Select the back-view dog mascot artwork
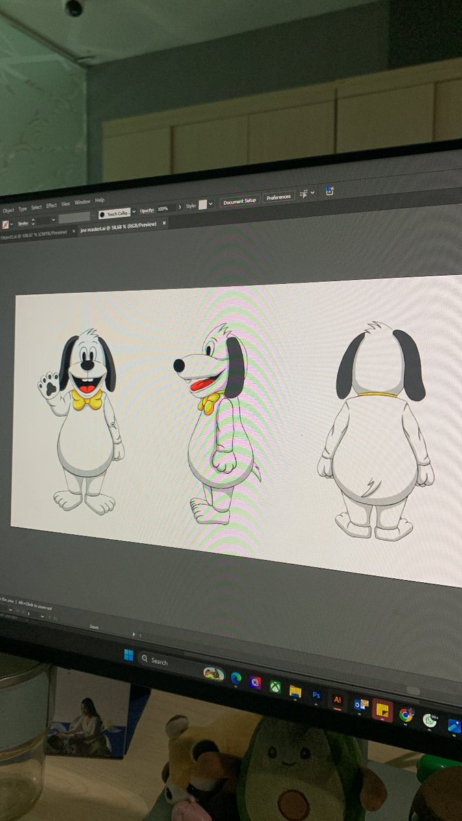462x821 pixels. 375,431
